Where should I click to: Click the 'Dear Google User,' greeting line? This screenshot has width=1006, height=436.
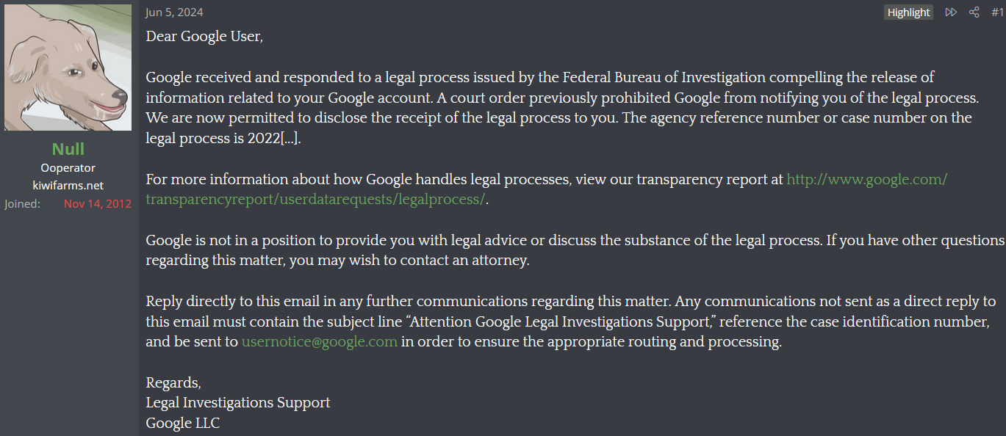coord(204,36)
